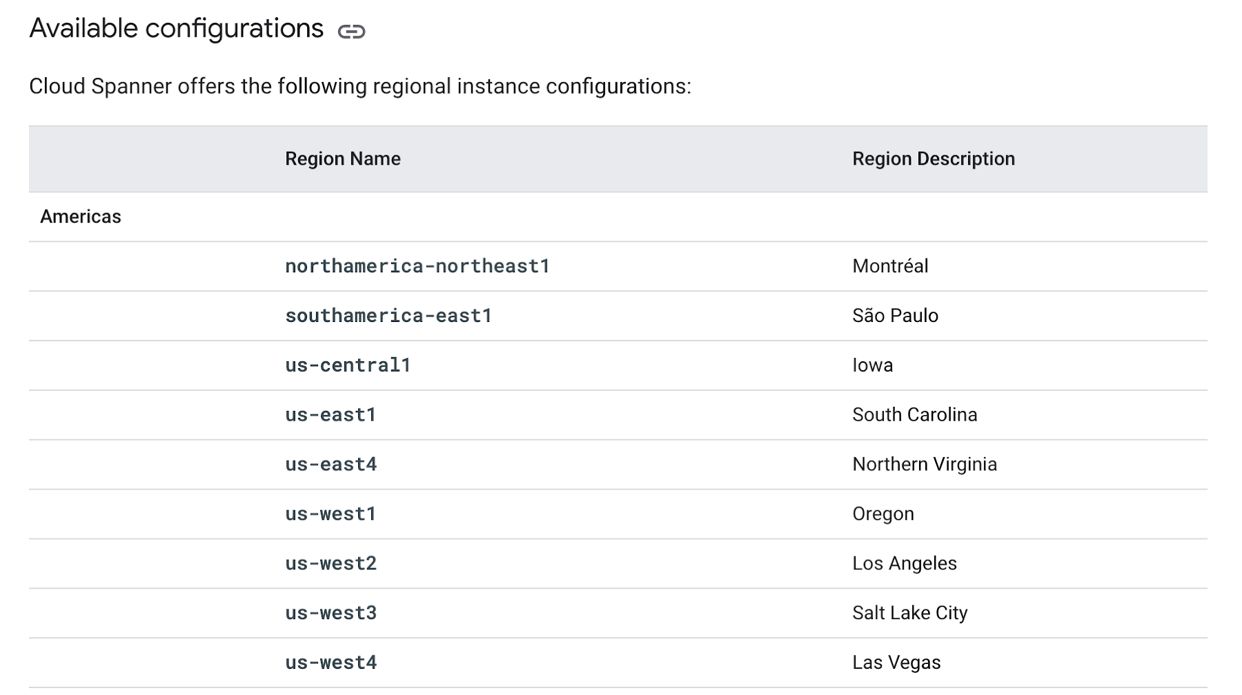Image resolution: width=1242 pixels, height=695 pixels.
Task: Click the 'Oregon' description cell
Action: coord(883,514)
